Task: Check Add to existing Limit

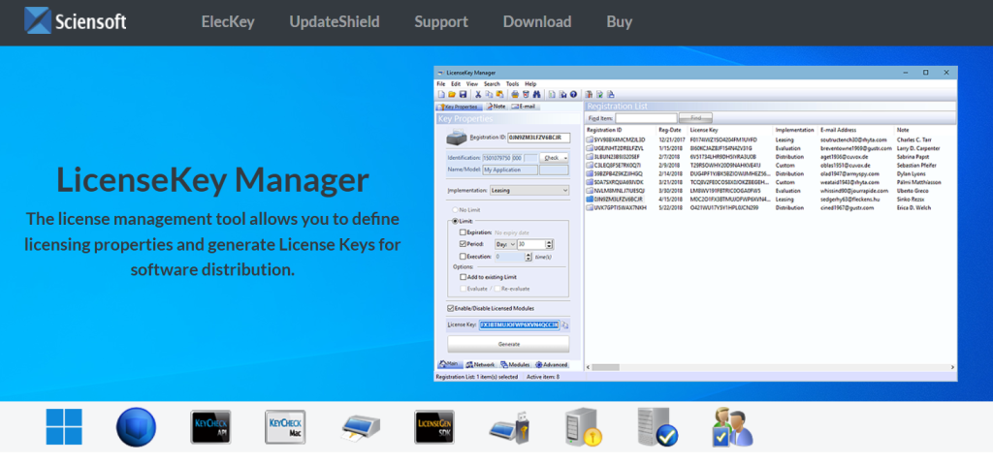Action: tap(463, 276)
